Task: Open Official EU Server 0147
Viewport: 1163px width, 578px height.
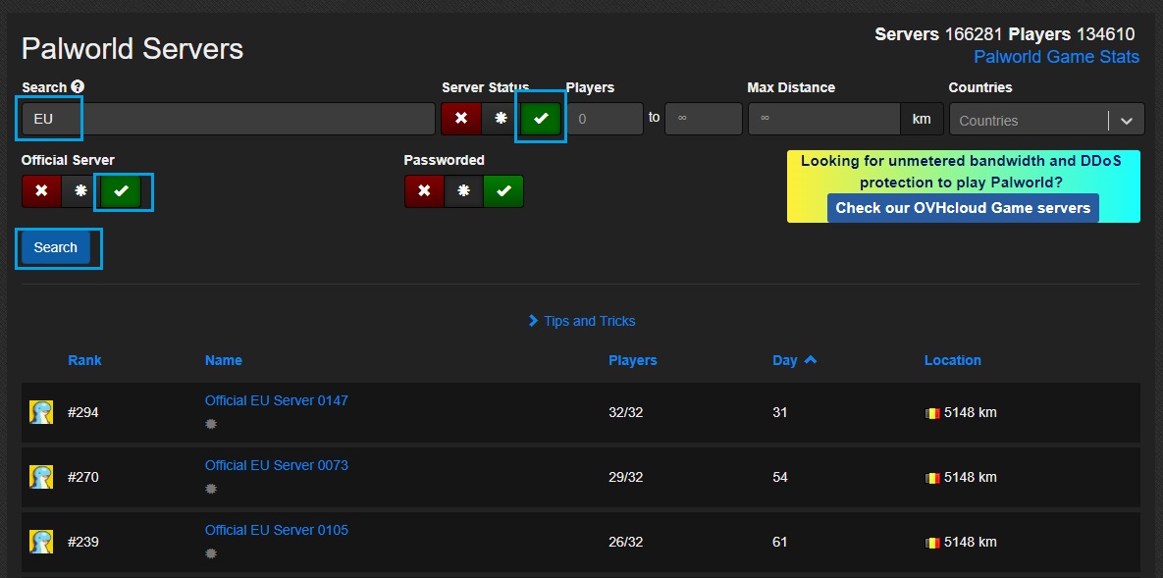Action: click(277, 400)
